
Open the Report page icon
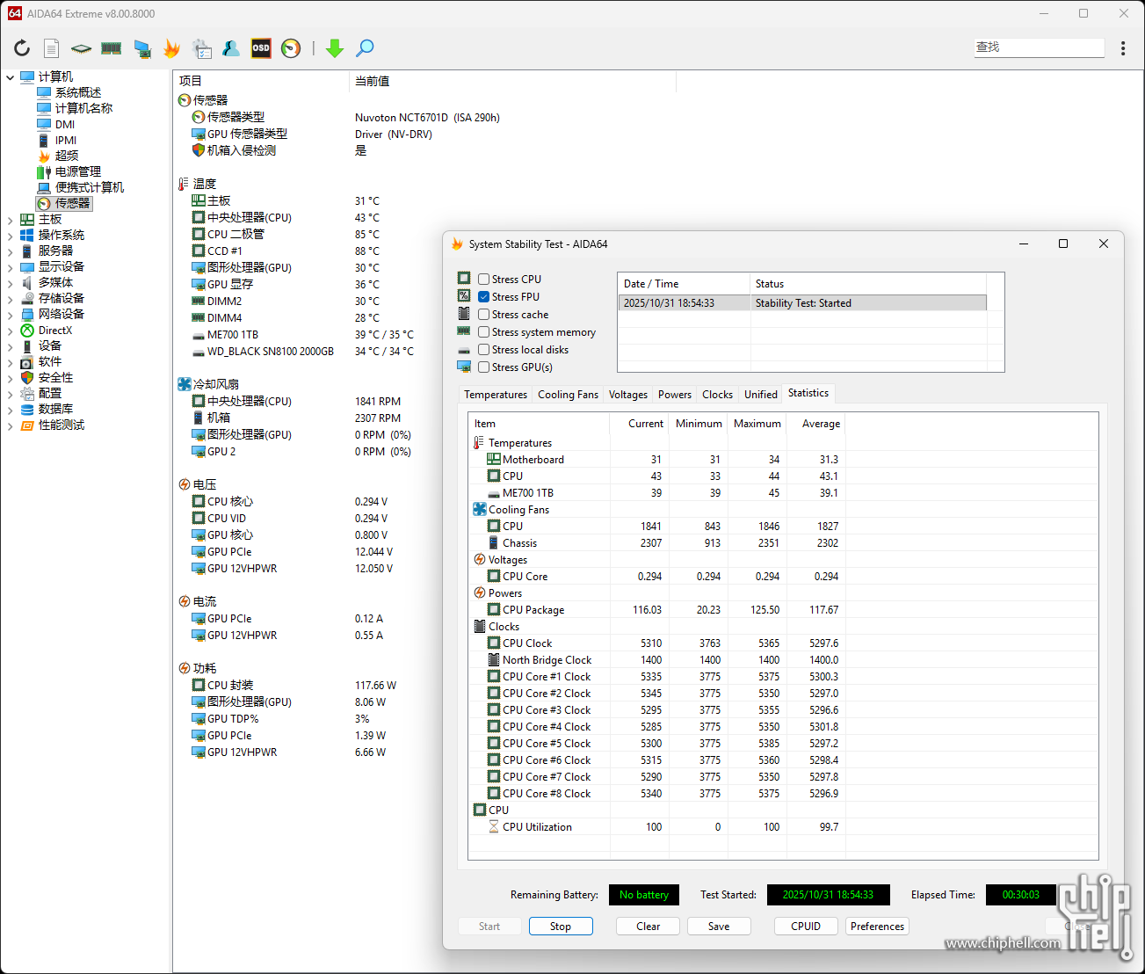point(52,48)
